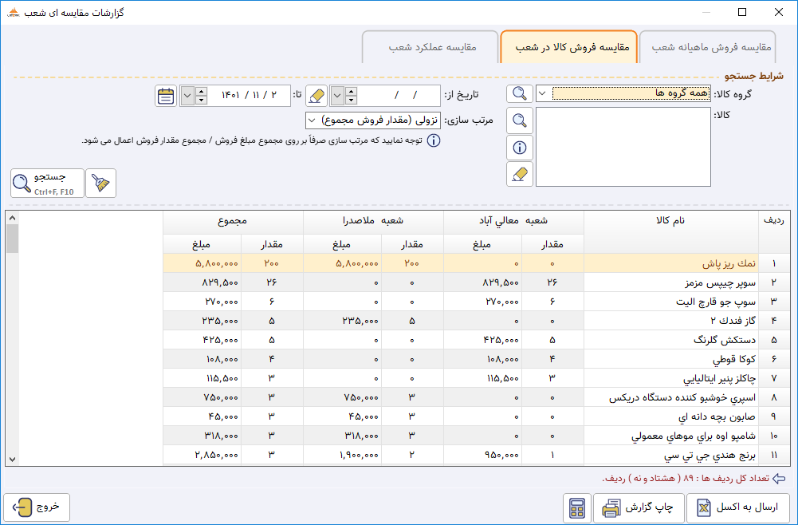The height and width of the screenshot is (525, 798).
Task: Click inside the empty کالا list box
Action: [623, 147]
